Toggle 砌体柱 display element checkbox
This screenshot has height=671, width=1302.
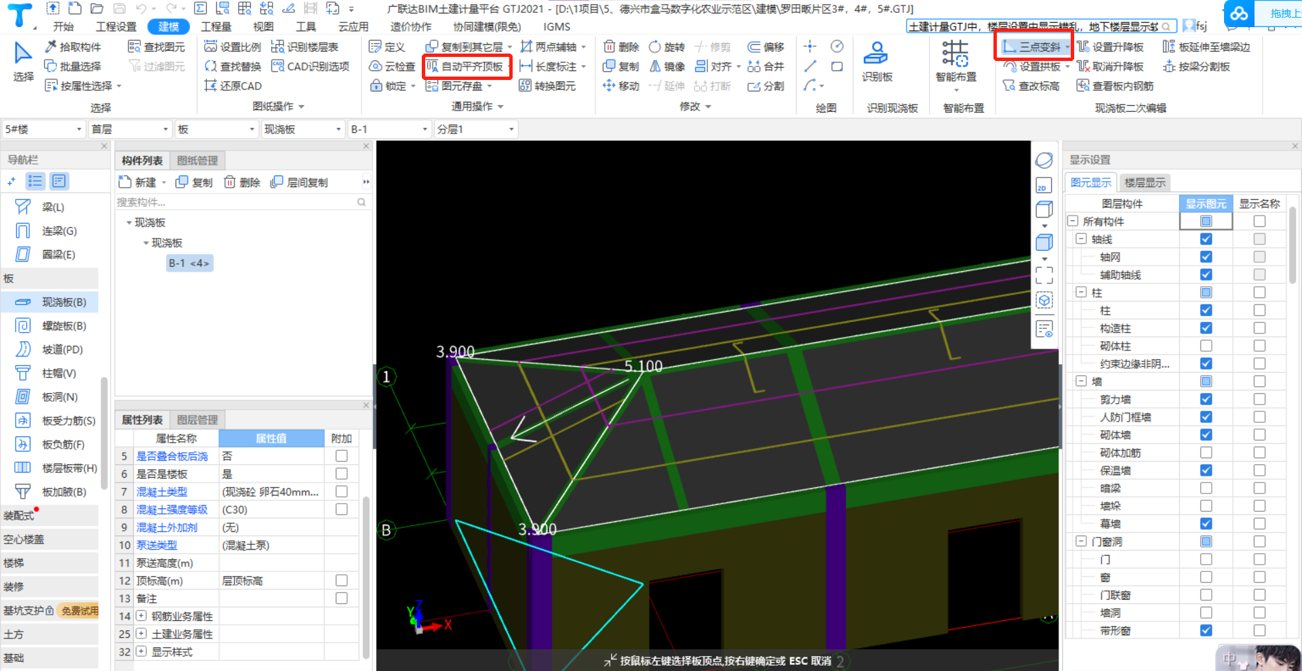point(1206,346)
